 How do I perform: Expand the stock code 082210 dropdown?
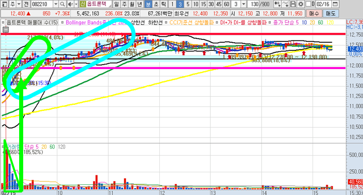tap(56, 4)
